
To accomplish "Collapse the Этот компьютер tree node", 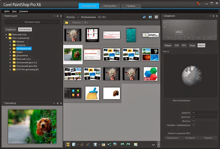I will 6,38.
